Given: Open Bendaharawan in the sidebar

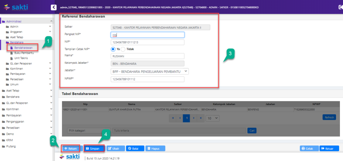Looking at the screenshot, I should click(23, 47).
